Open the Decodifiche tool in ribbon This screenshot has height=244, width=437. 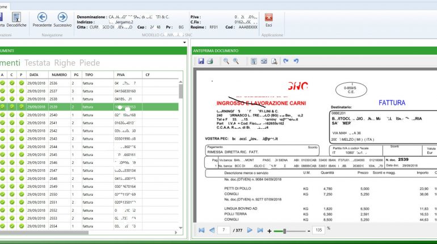16,20
